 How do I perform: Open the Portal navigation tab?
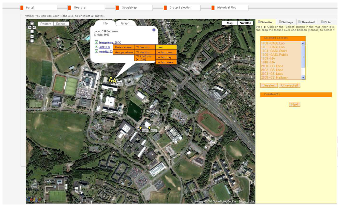click(39, 8)
